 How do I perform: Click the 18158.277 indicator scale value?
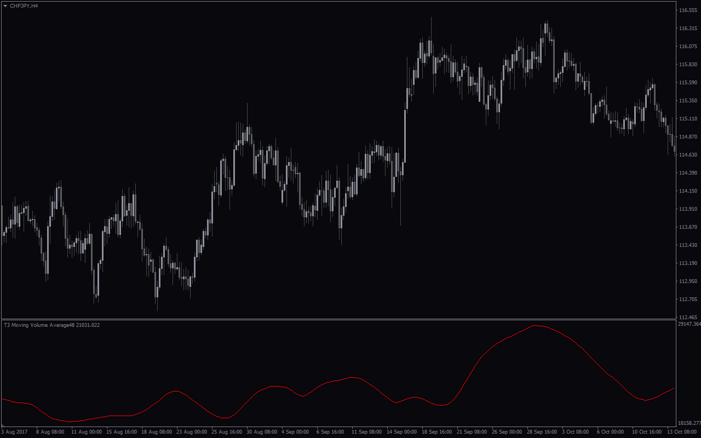point(689,423)
